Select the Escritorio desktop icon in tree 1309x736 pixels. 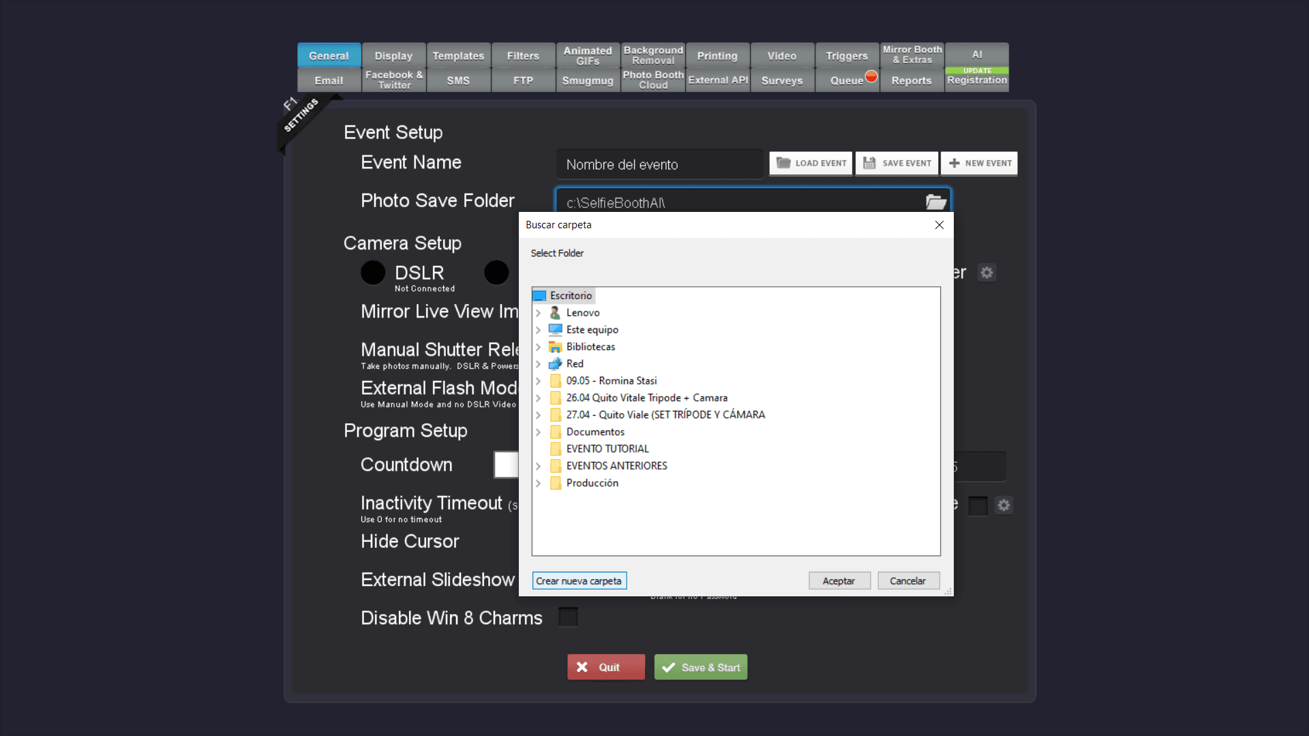point(539,296)
